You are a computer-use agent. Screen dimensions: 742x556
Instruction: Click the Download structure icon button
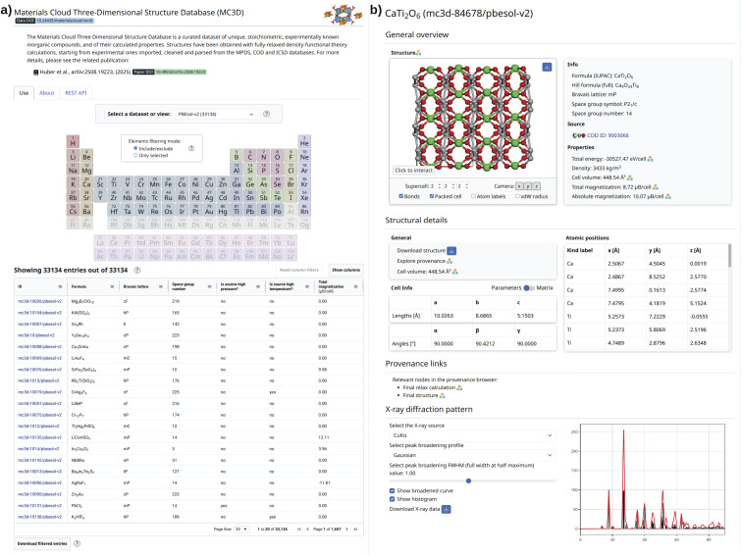451,251
